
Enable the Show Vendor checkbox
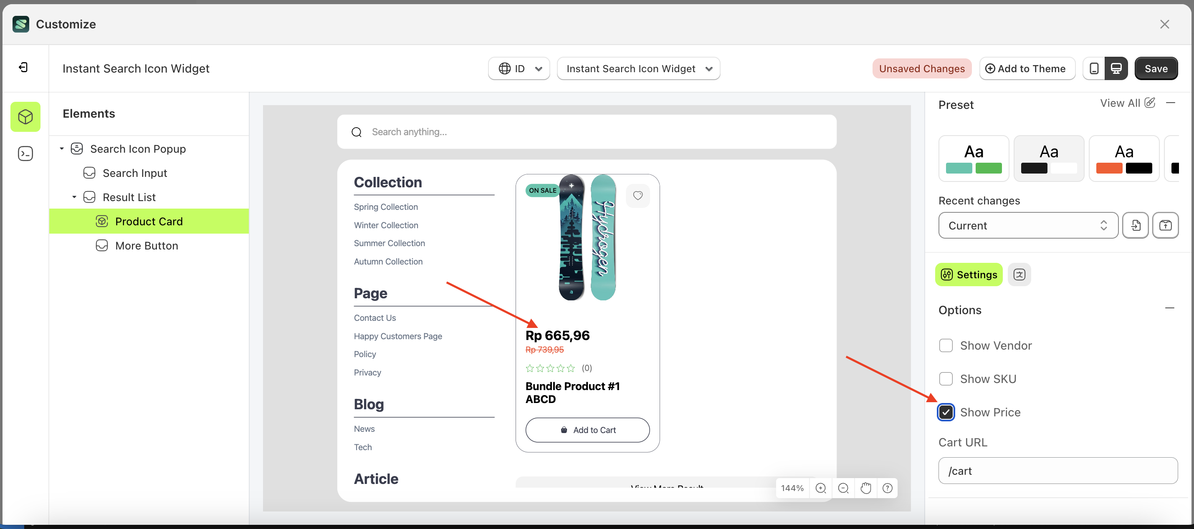coord(946,345)
